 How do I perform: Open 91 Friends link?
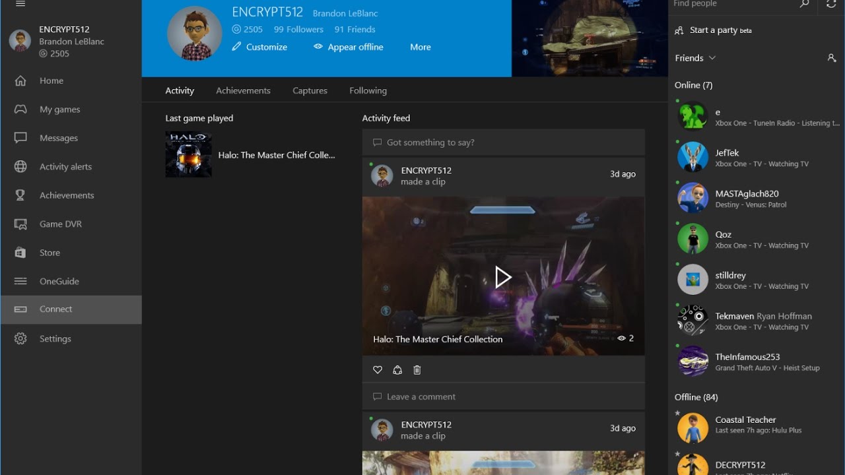pyautogui.click(x=355, y=29)
